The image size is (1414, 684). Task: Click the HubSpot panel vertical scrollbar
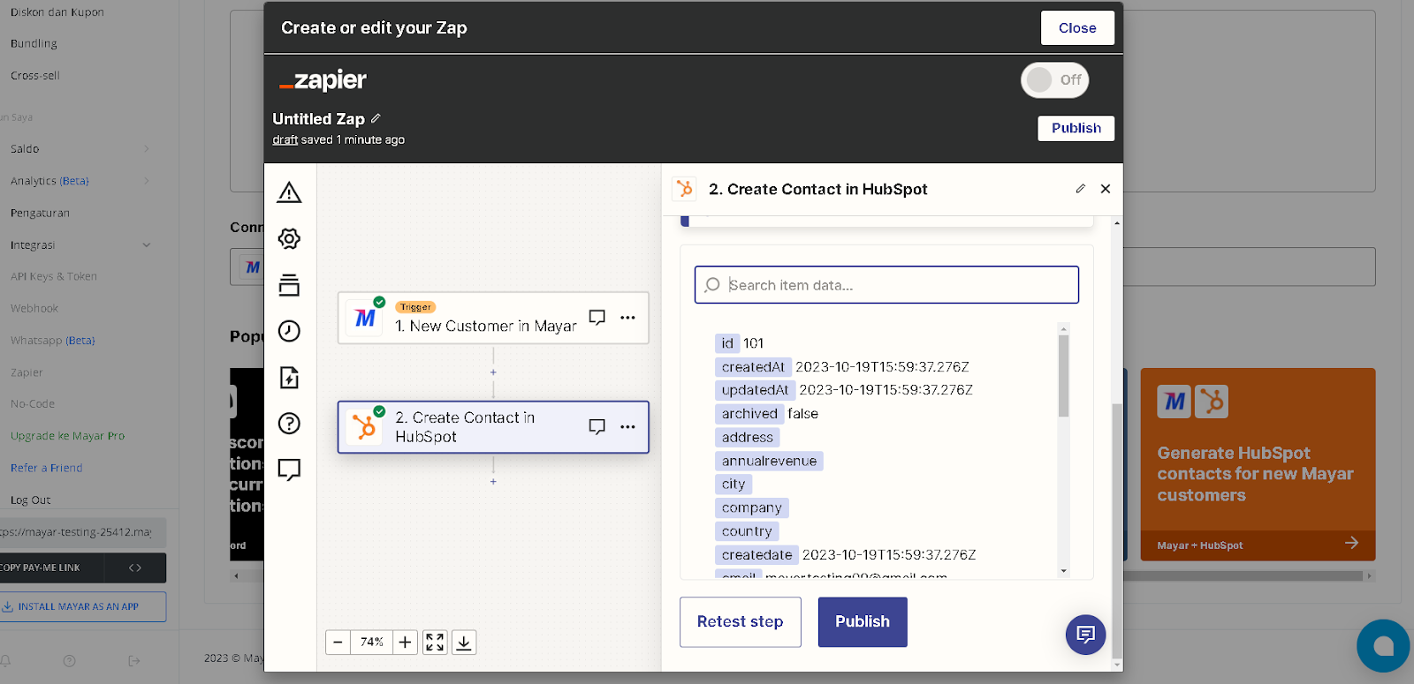[1117, 530]
